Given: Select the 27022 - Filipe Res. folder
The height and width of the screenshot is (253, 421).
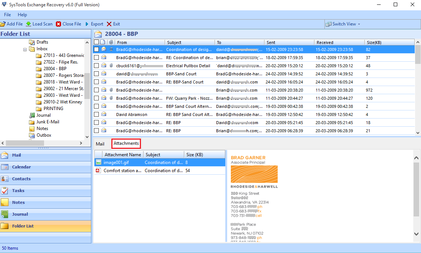Looking at the screenshot, I should [61, 62].
